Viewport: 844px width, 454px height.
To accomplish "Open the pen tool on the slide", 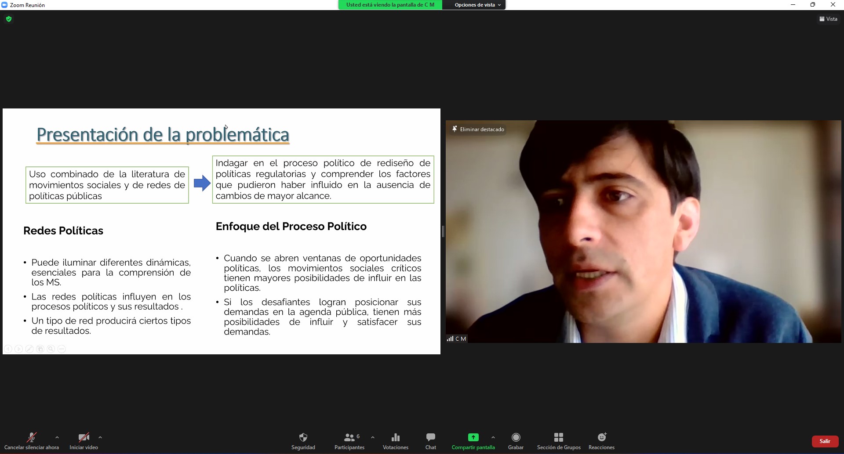I will click(x=29, y=349).
